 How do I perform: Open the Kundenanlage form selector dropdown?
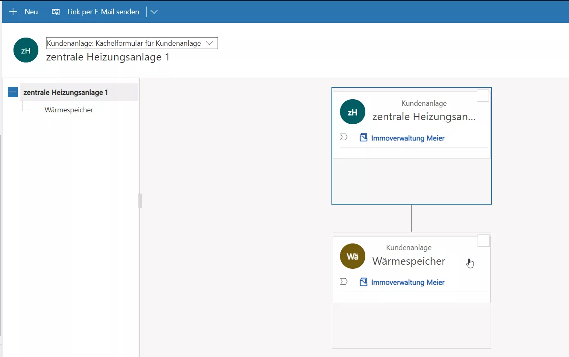point(209,43)
